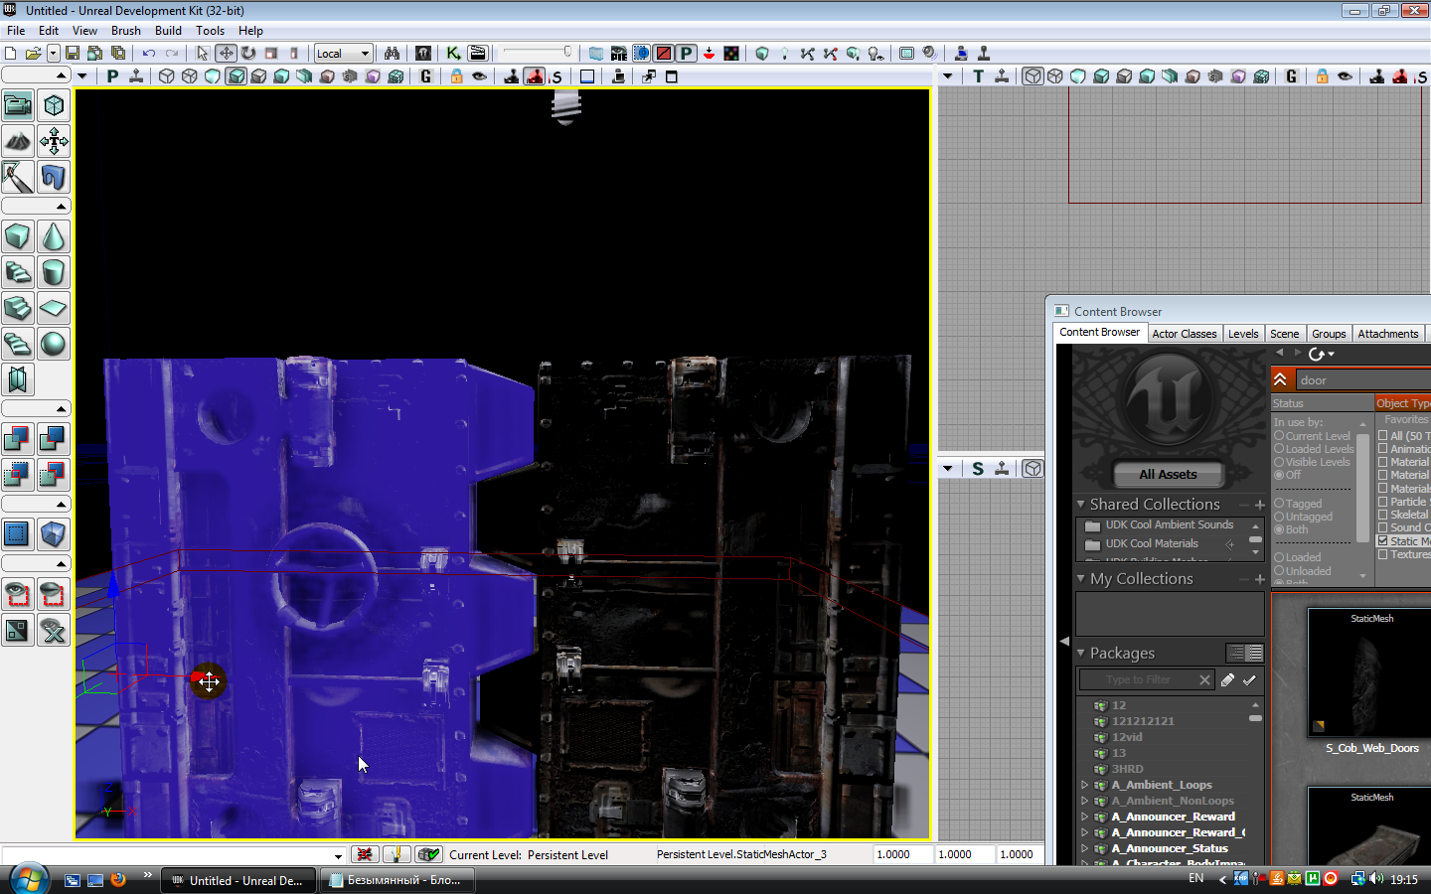
Task: Open the Build menu
Action: click(x=168, y=31)
